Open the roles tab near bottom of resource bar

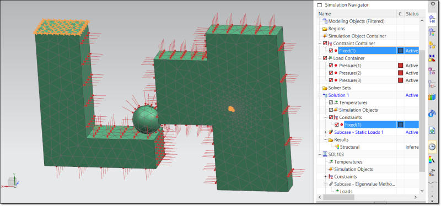(x=432, y=173)
